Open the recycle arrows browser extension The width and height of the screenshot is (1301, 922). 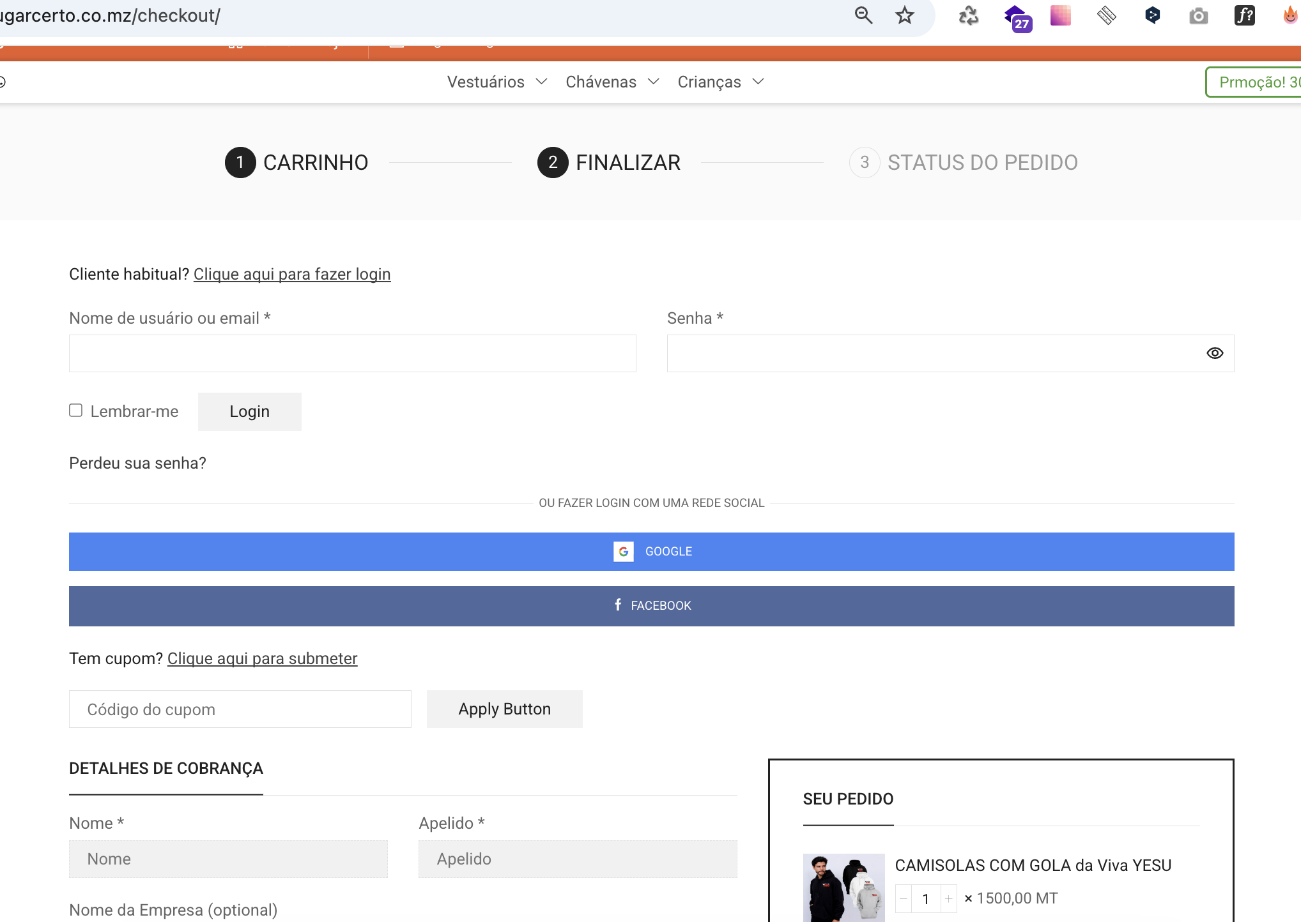[x=968, y=15]
